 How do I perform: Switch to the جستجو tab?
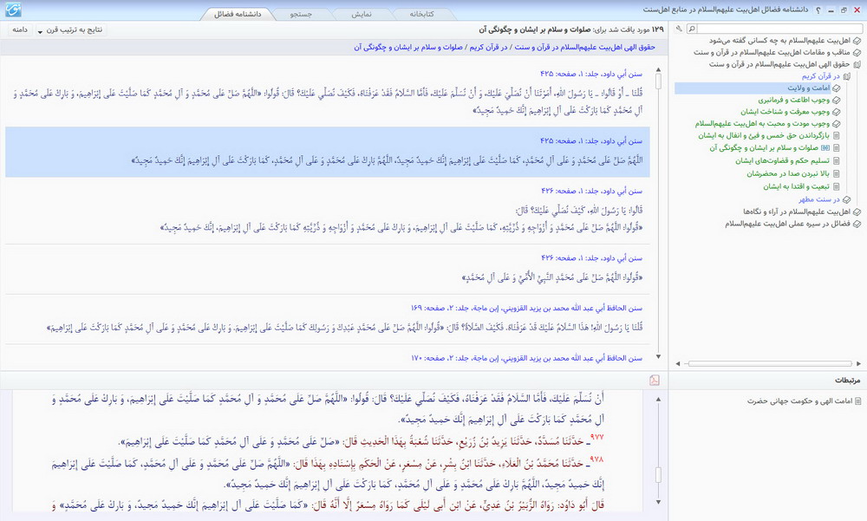(302, 15)
